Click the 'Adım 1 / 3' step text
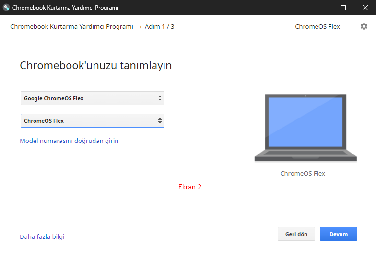 [x=159, y=27]
